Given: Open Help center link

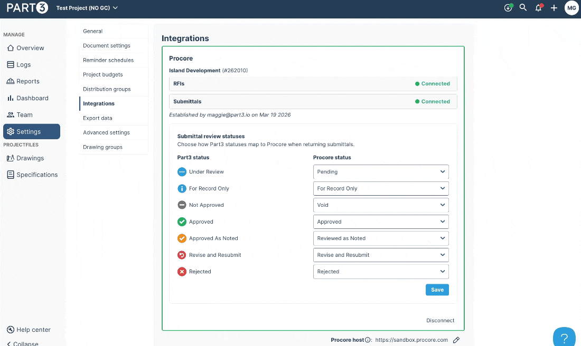Looking at the screenshot, I should 29,330.
